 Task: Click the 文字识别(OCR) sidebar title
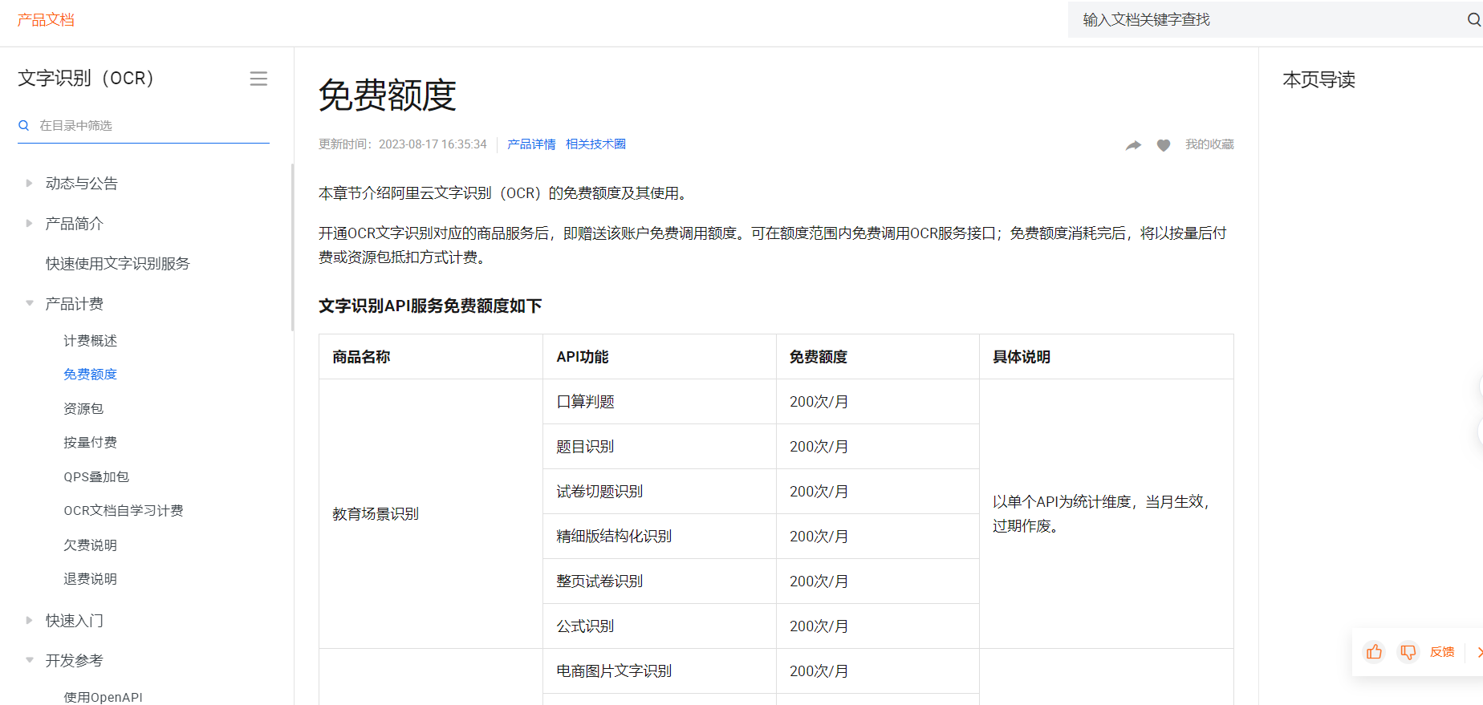pyautogui.click(x=86, y=78)
